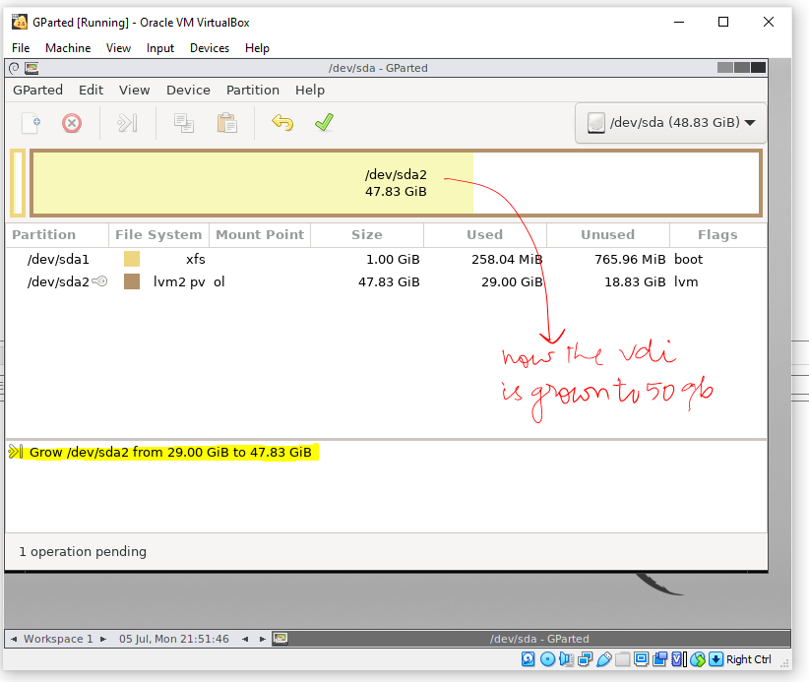Open the /dev/sda (48.83 GiB) device dropdown
809x682 pixels.
pos(671,123)
